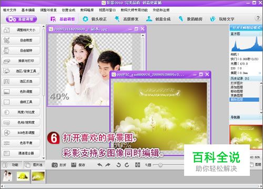
Task: Open the 创意合成 menu
Action: pos(68,10)
